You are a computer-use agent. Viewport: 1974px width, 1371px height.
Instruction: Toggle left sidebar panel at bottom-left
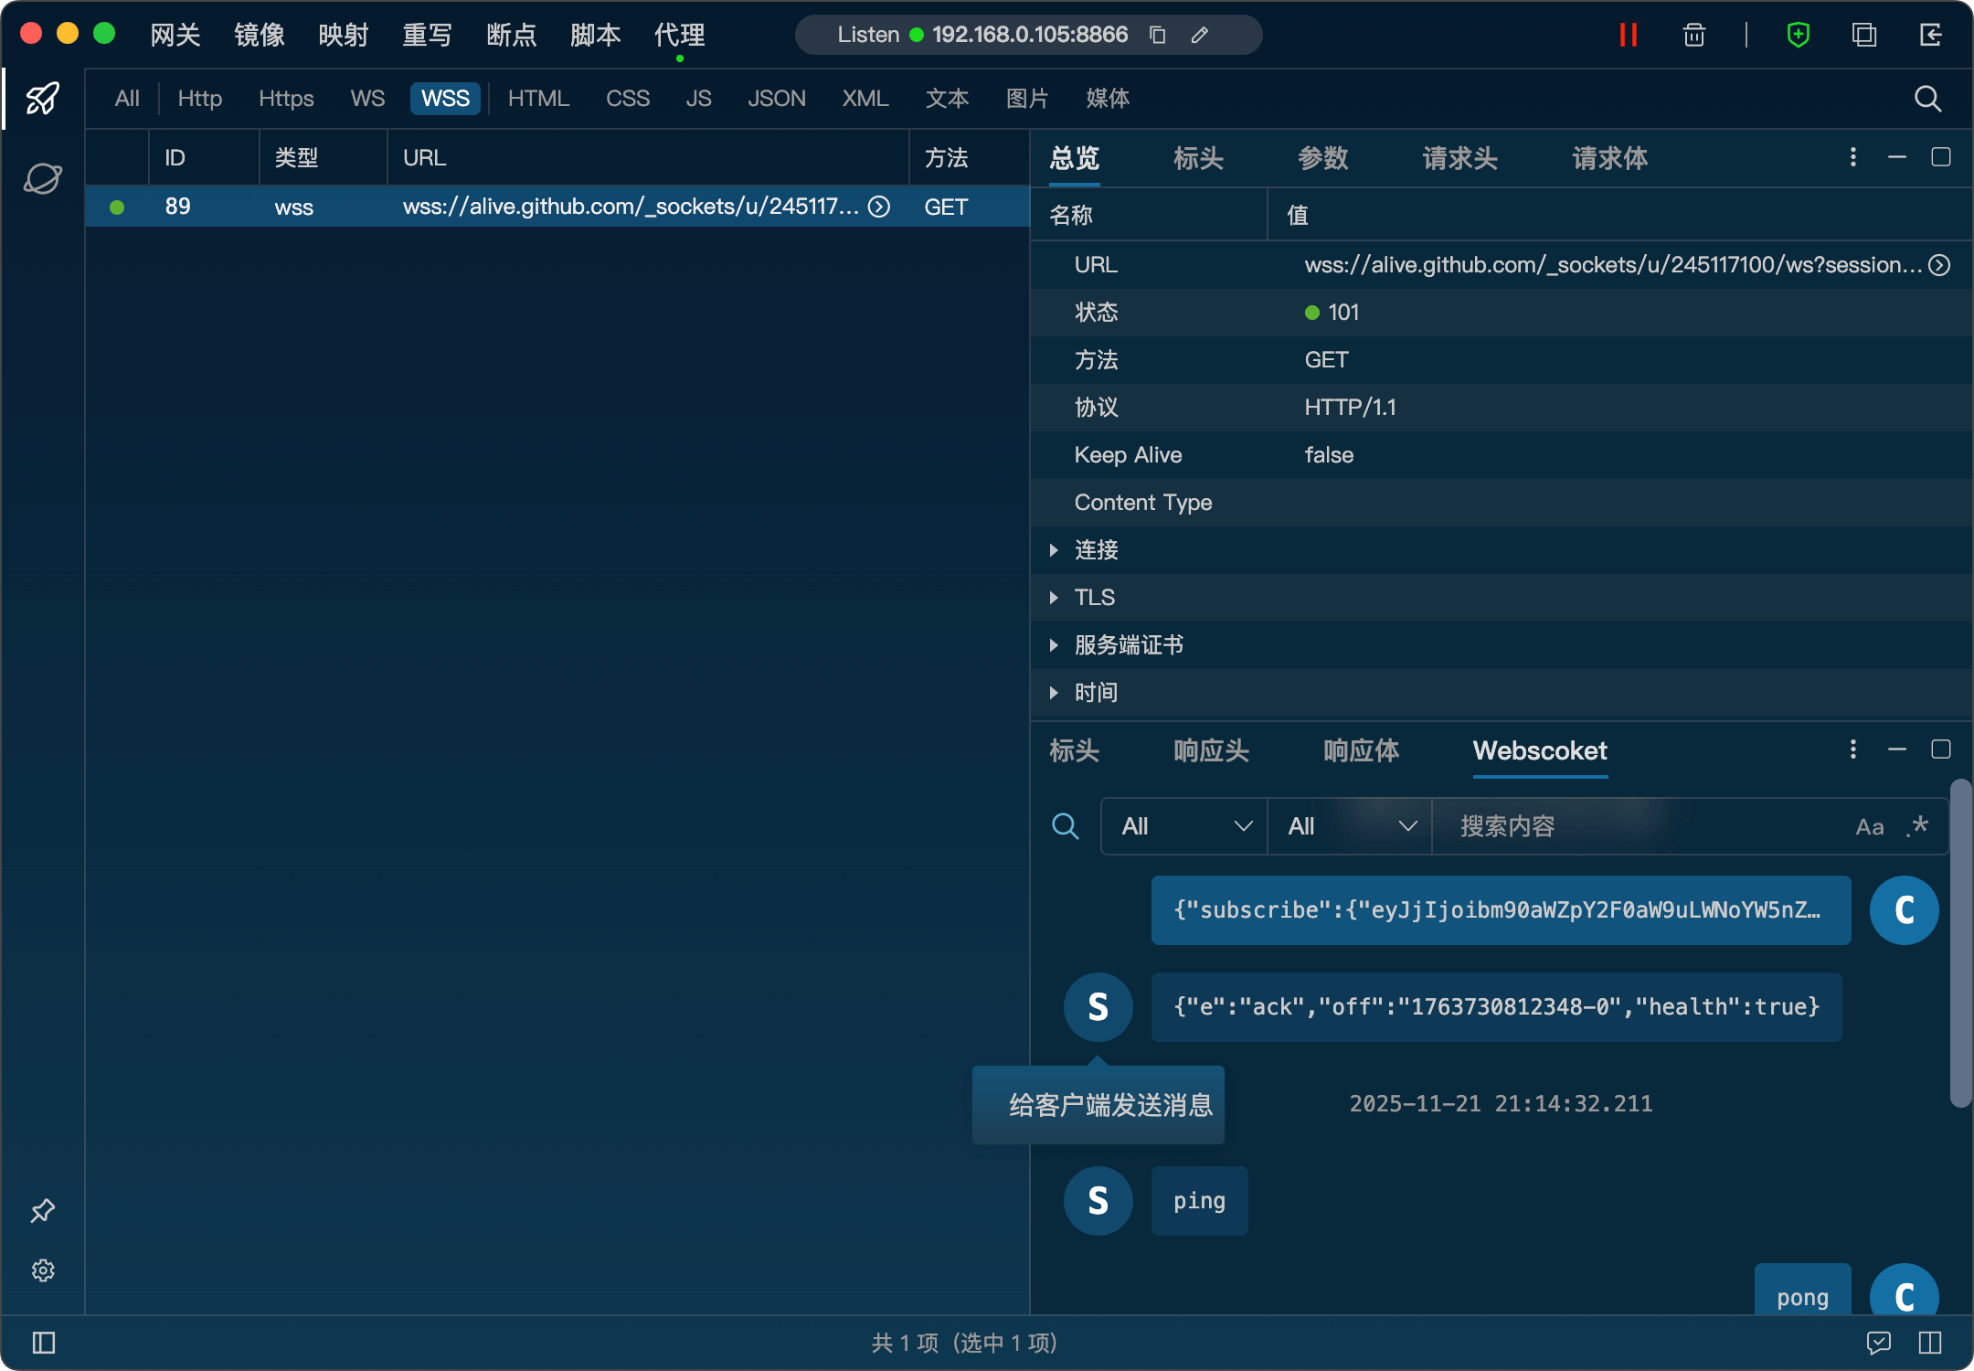click(x=43, y=1343)
